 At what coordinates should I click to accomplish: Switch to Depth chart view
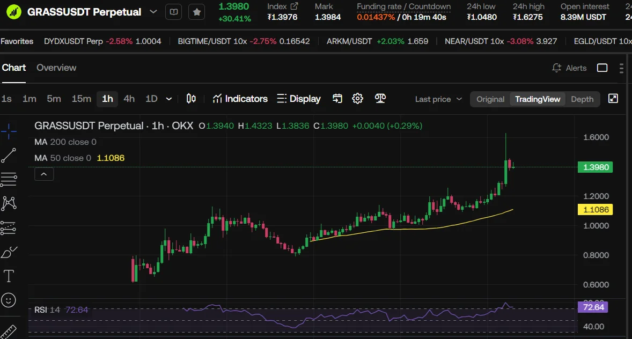point(582,99)
